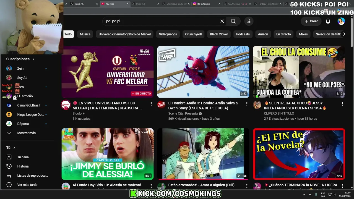Open the Tú section header
The width and height of the screenshot is (354, 199).
pyautogui.click(x=11, y=148)
